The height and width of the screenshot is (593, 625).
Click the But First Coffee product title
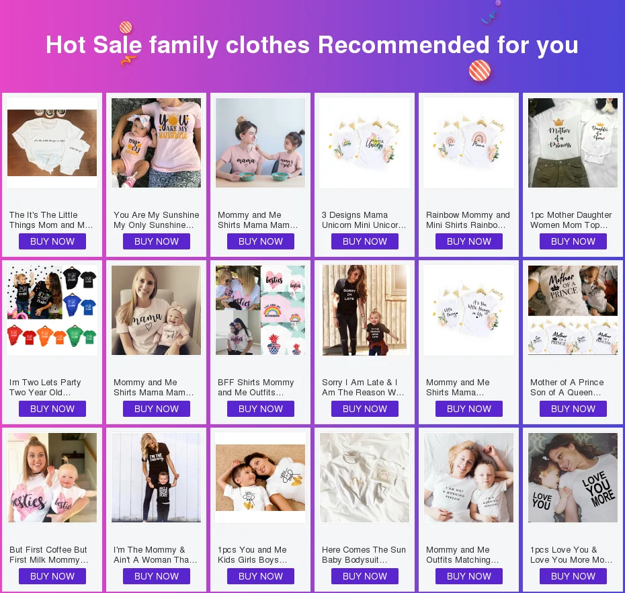[48, 555]
